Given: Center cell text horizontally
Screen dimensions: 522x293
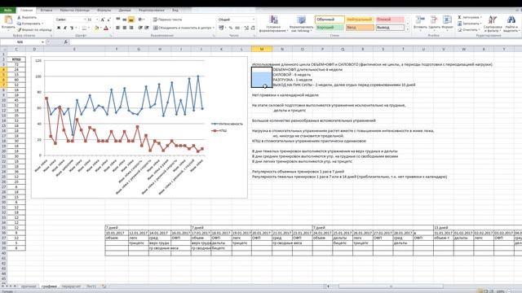Looking at the screenshot, I should click(125, 28).
